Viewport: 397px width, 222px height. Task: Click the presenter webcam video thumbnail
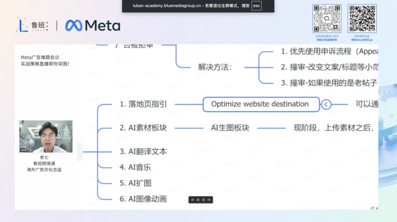coord(46,136)
